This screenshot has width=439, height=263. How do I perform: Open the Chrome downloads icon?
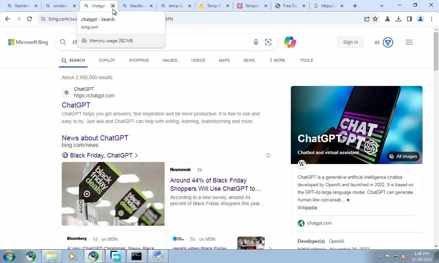(399, 19)
